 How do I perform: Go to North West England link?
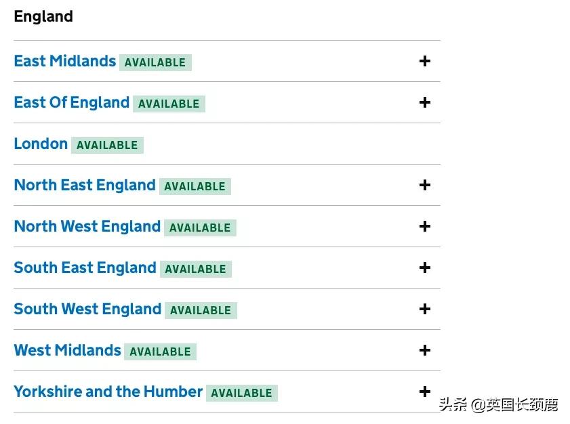coord(87,226)
